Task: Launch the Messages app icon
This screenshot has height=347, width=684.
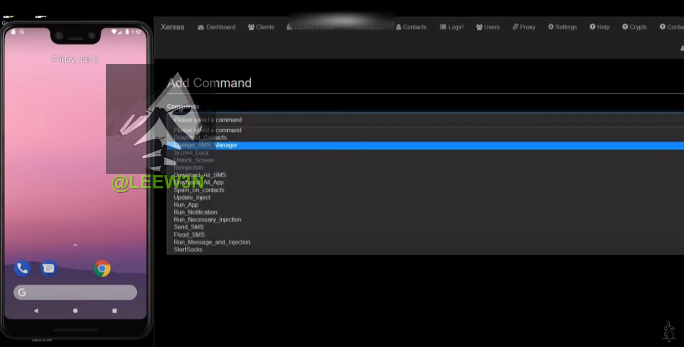Action: click(x=49, y=268)
